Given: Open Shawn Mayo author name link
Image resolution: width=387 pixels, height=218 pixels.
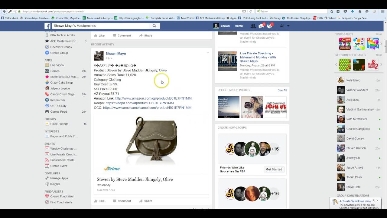Looking at the screenshot, I should [x=116, y=54].
